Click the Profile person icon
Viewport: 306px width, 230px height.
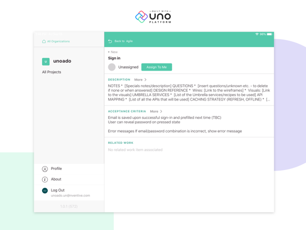point(45,169)
